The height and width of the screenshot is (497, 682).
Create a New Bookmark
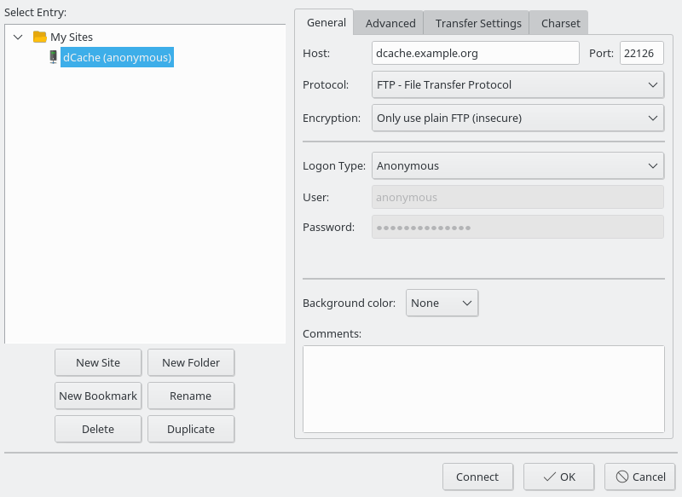click(x=98, y=396)
